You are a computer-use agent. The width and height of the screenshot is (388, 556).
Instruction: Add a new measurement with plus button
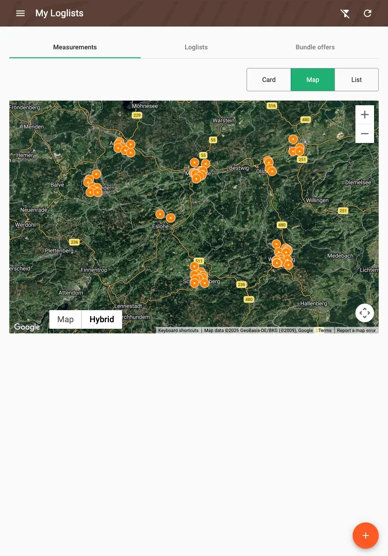pos(365,536)
